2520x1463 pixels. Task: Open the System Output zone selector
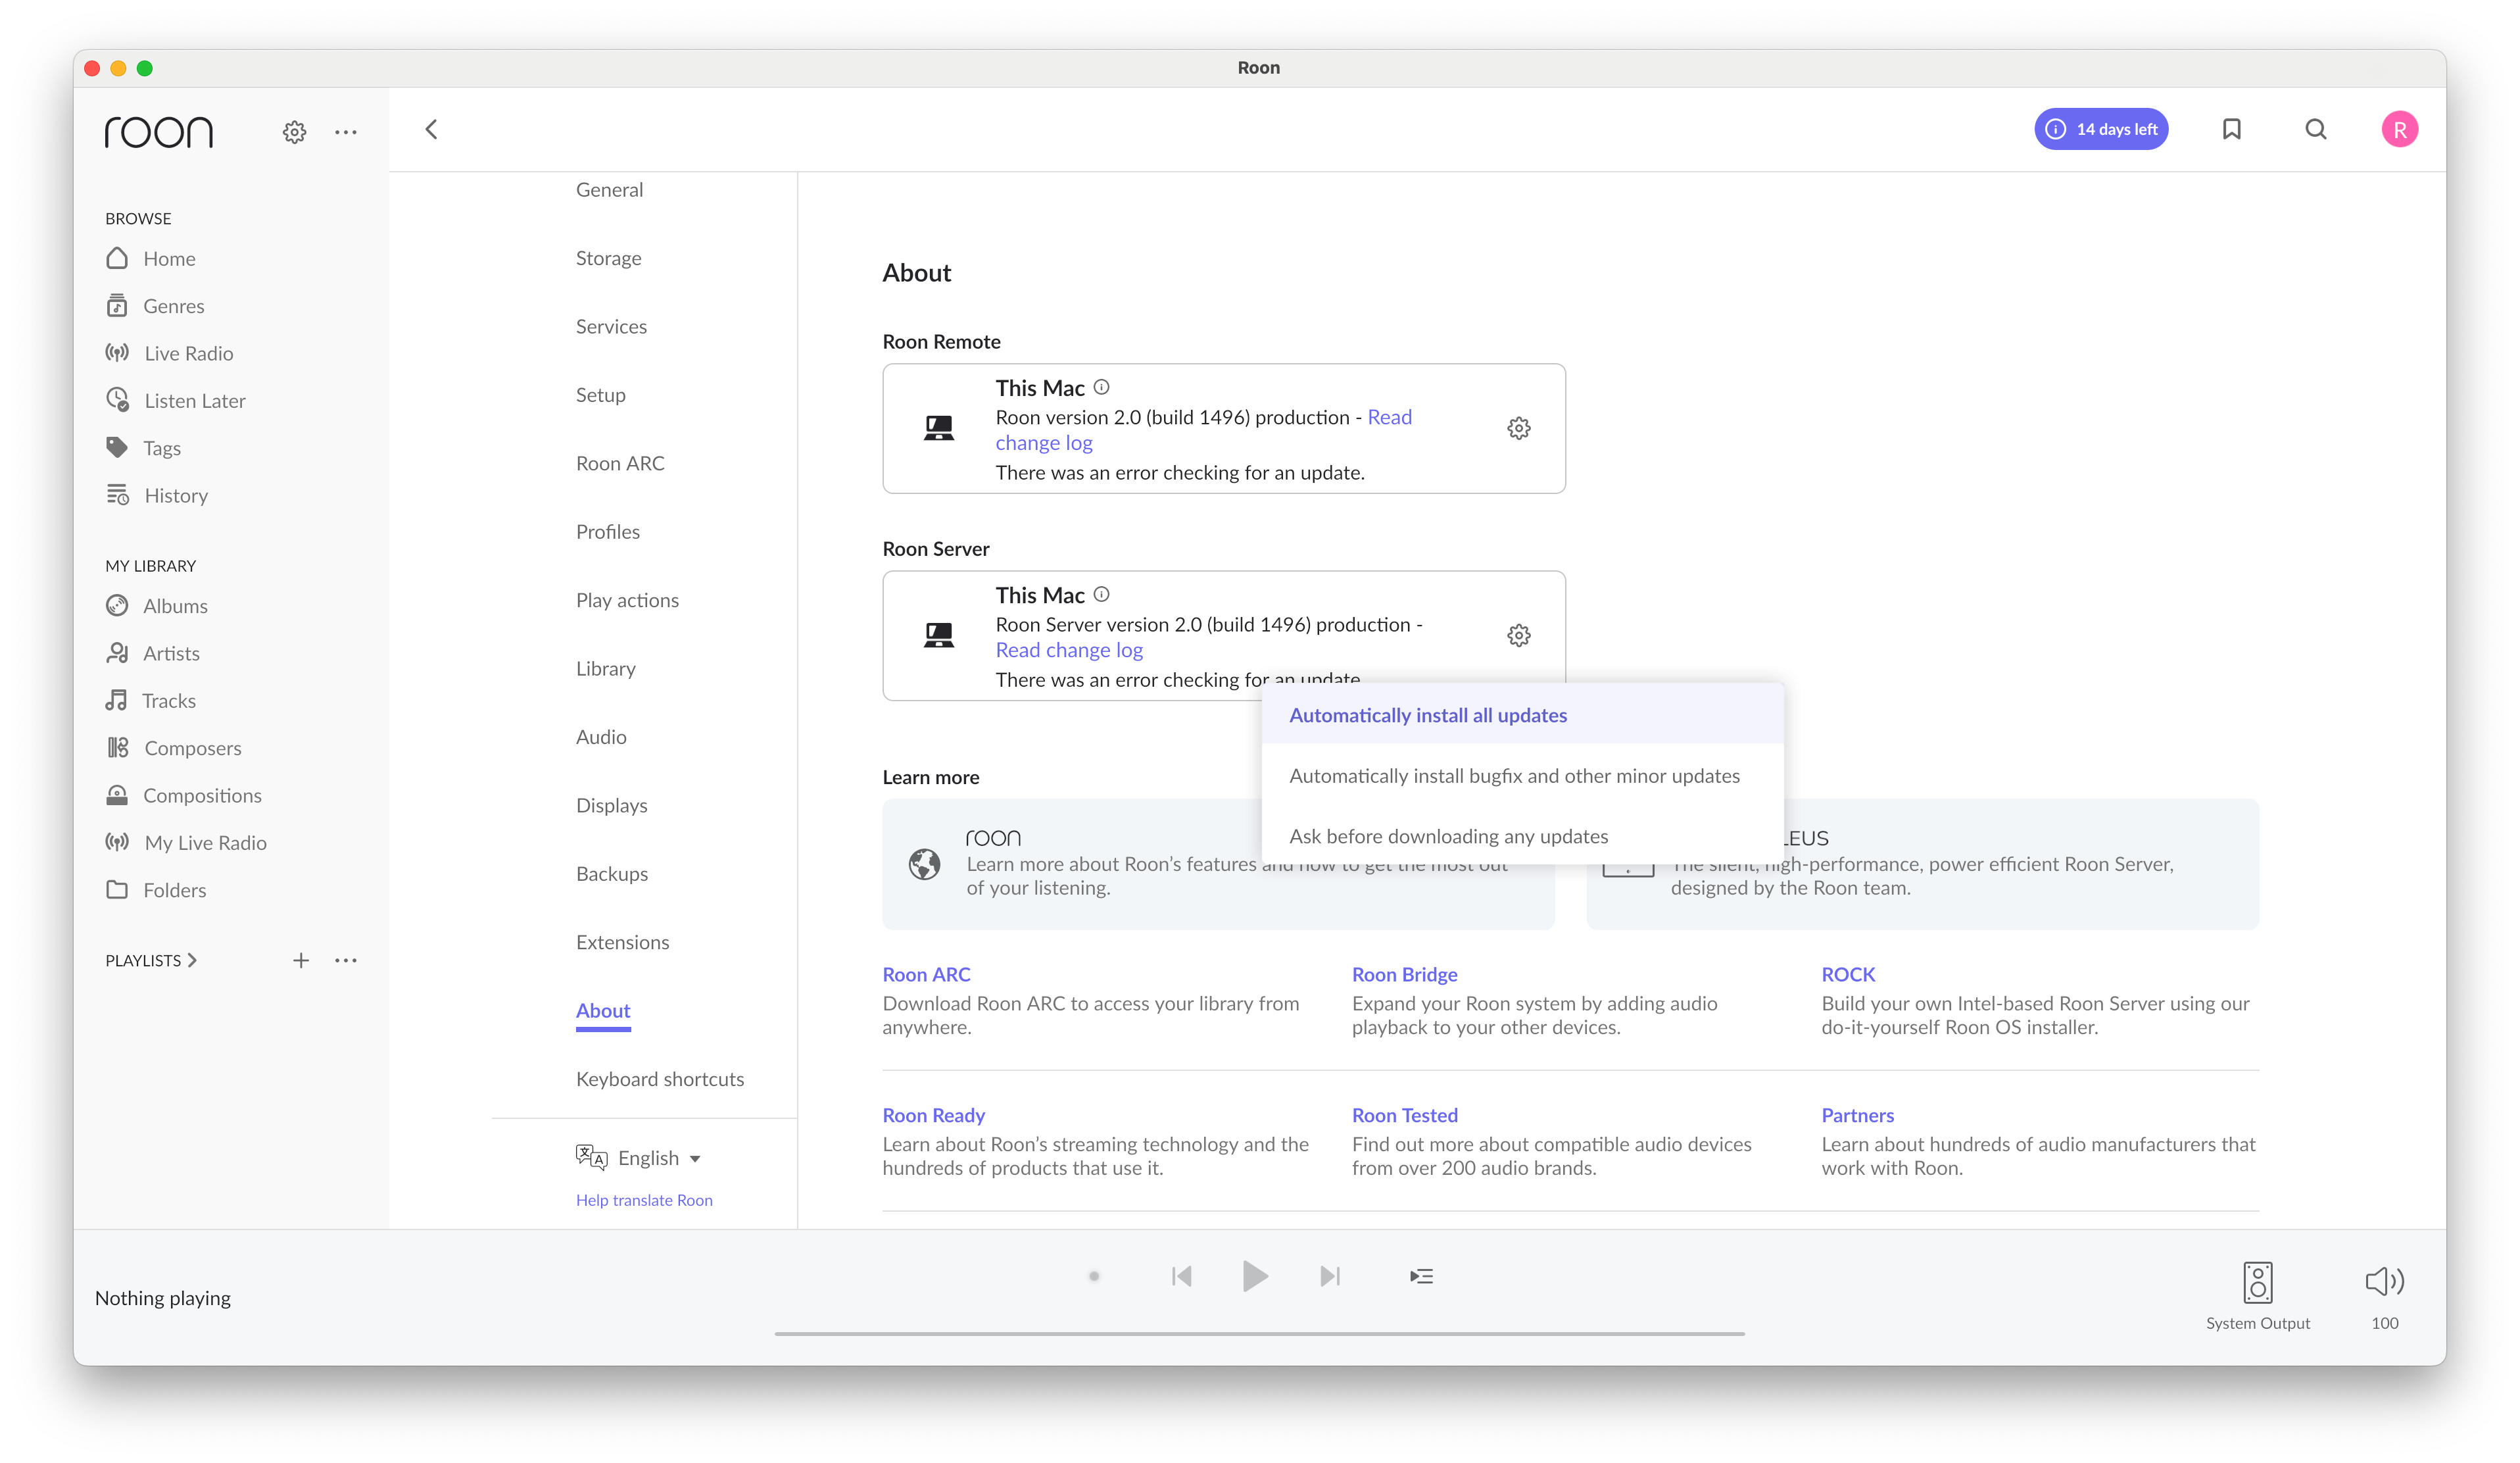[x=2257, y=1296]
